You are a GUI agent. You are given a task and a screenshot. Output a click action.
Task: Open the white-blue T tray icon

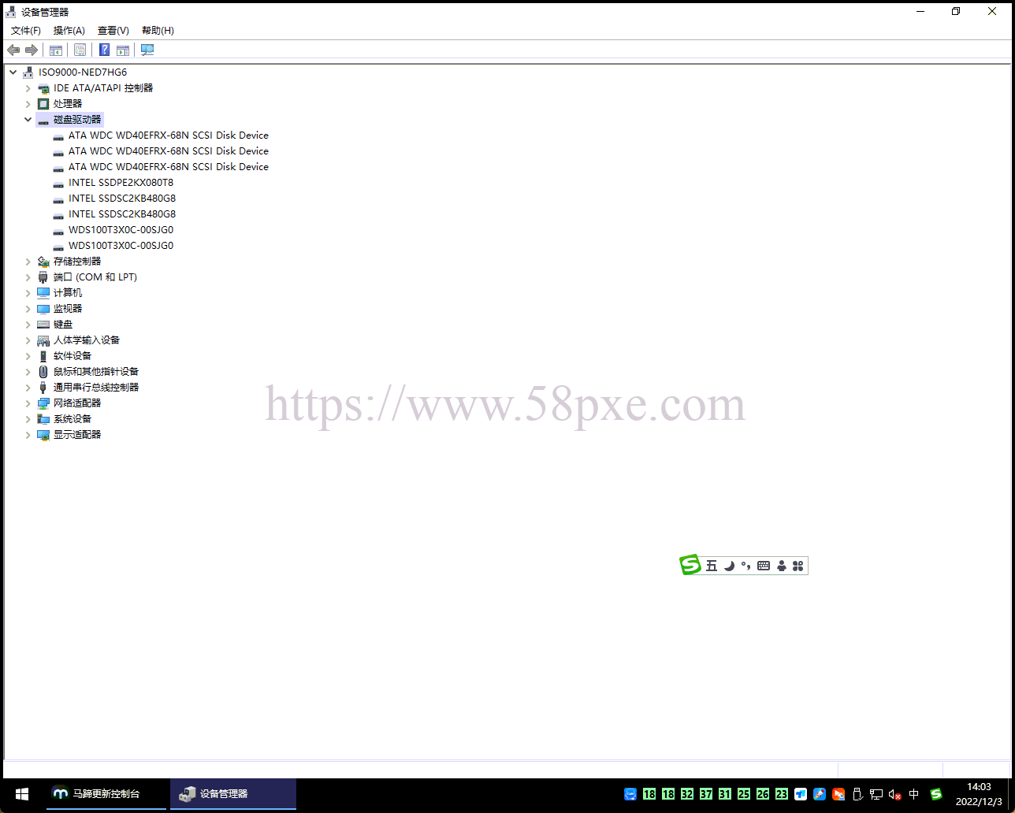click(x=801, y=794)
